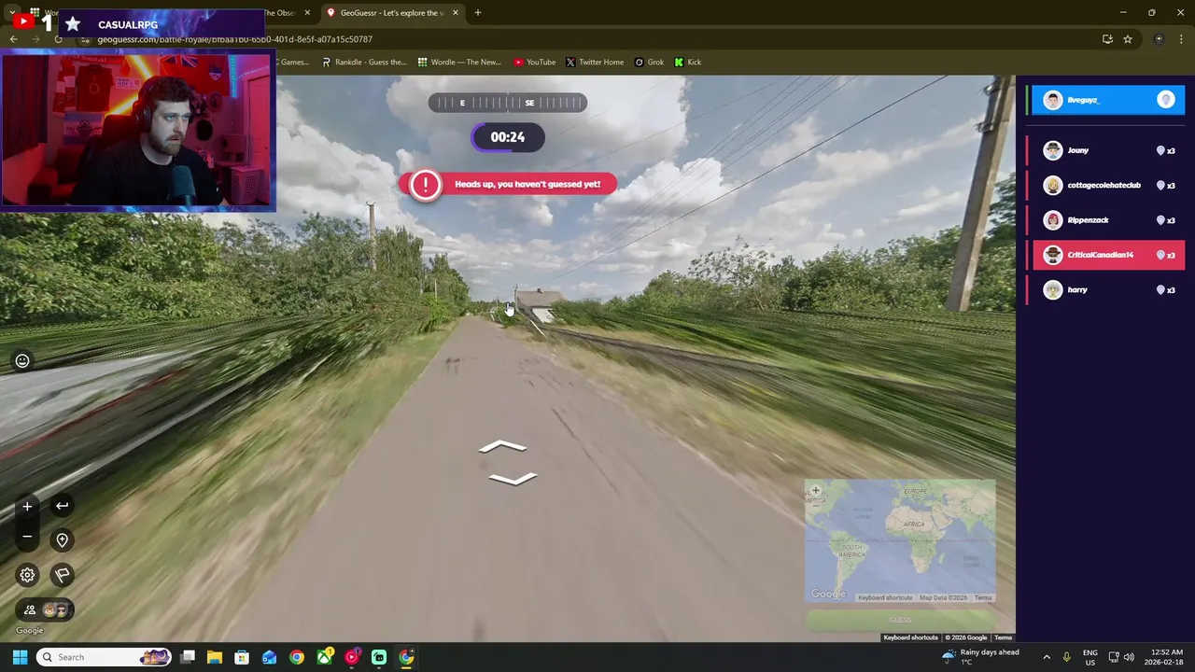
Task: Open Task View on taskbar
Action: click(187, 657)
